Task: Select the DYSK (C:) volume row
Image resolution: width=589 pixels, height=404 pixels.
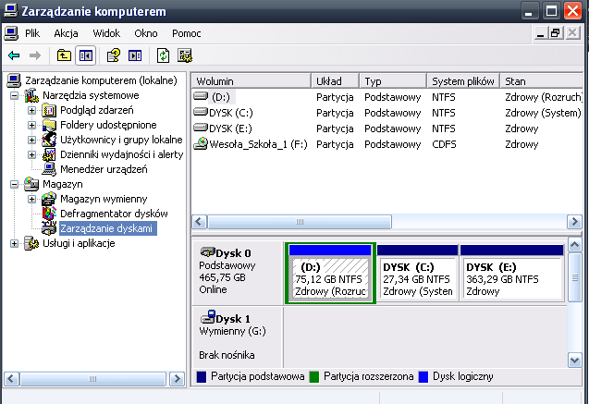Action: (387, 113)
